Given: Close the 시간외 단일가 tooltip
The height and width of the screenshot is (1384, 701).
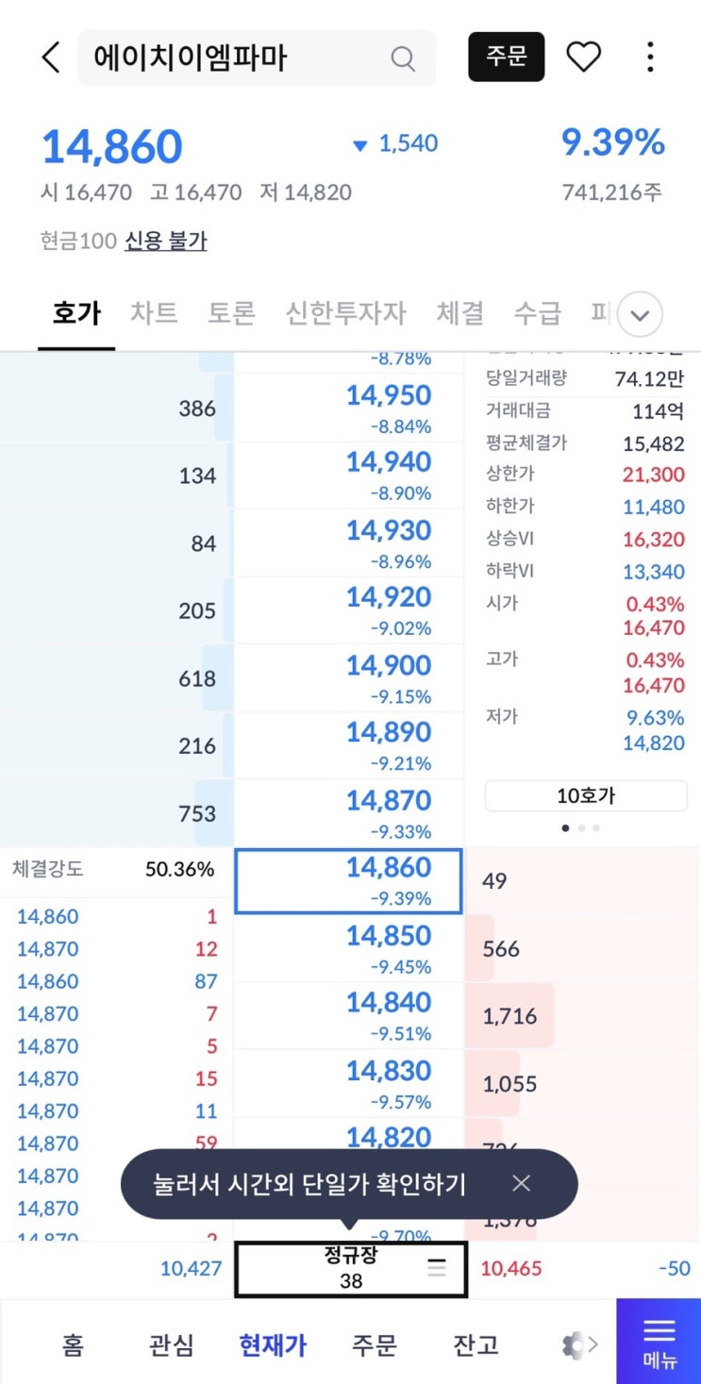Looking at the screenshot, I should click(522, 1183).
